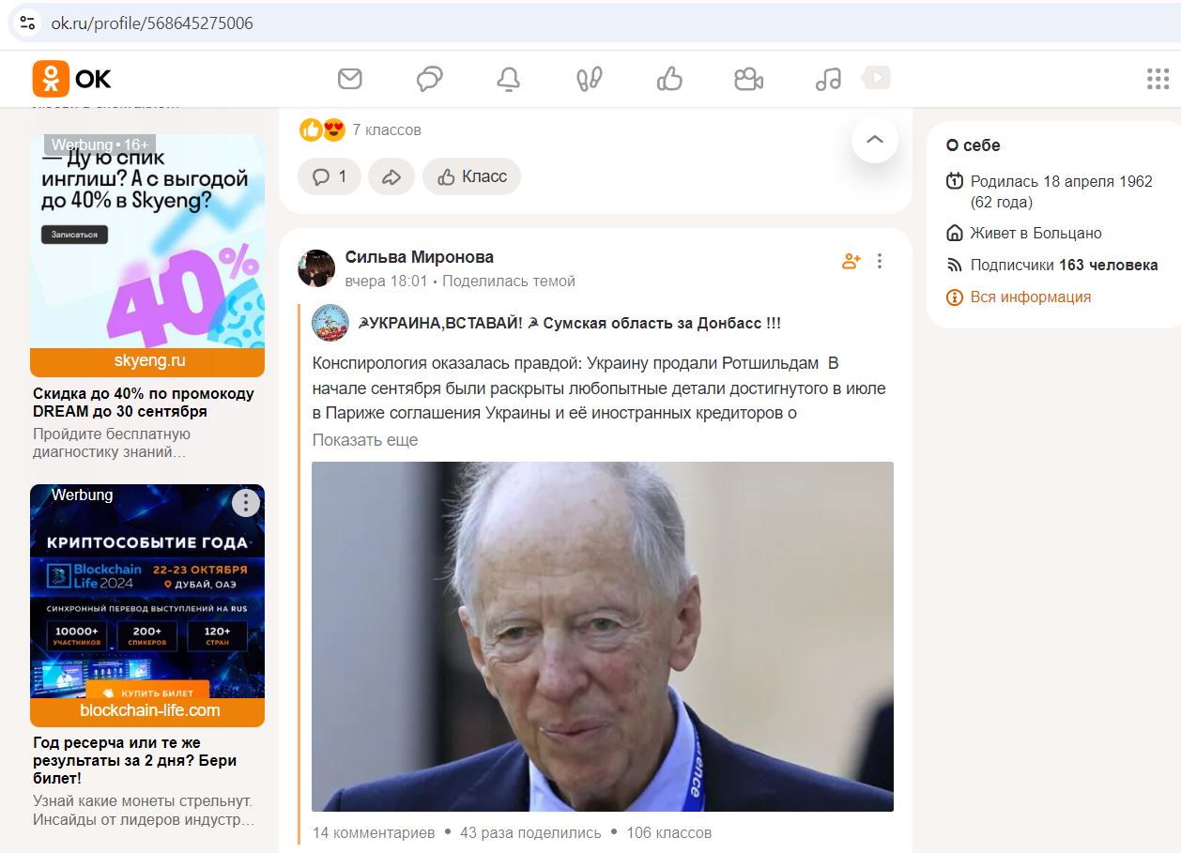This screenshot has width=1181, height=853.
Task: Click the share arrow button
Action: [x=391, y=176]
